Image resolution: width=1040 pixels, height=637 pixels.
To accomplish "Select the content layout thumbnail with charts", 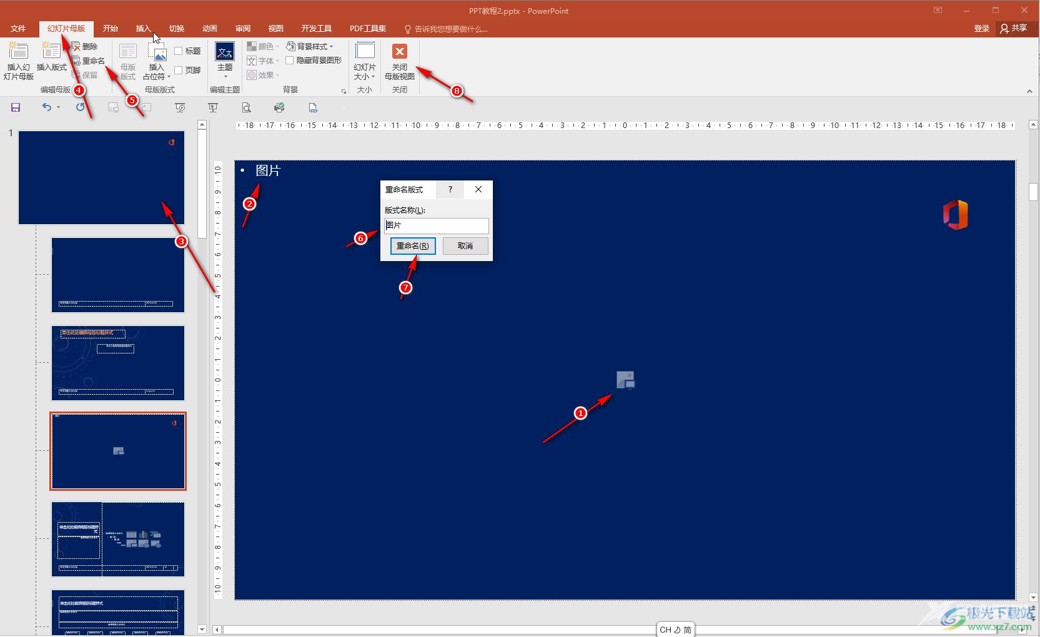I will [118, 539].
